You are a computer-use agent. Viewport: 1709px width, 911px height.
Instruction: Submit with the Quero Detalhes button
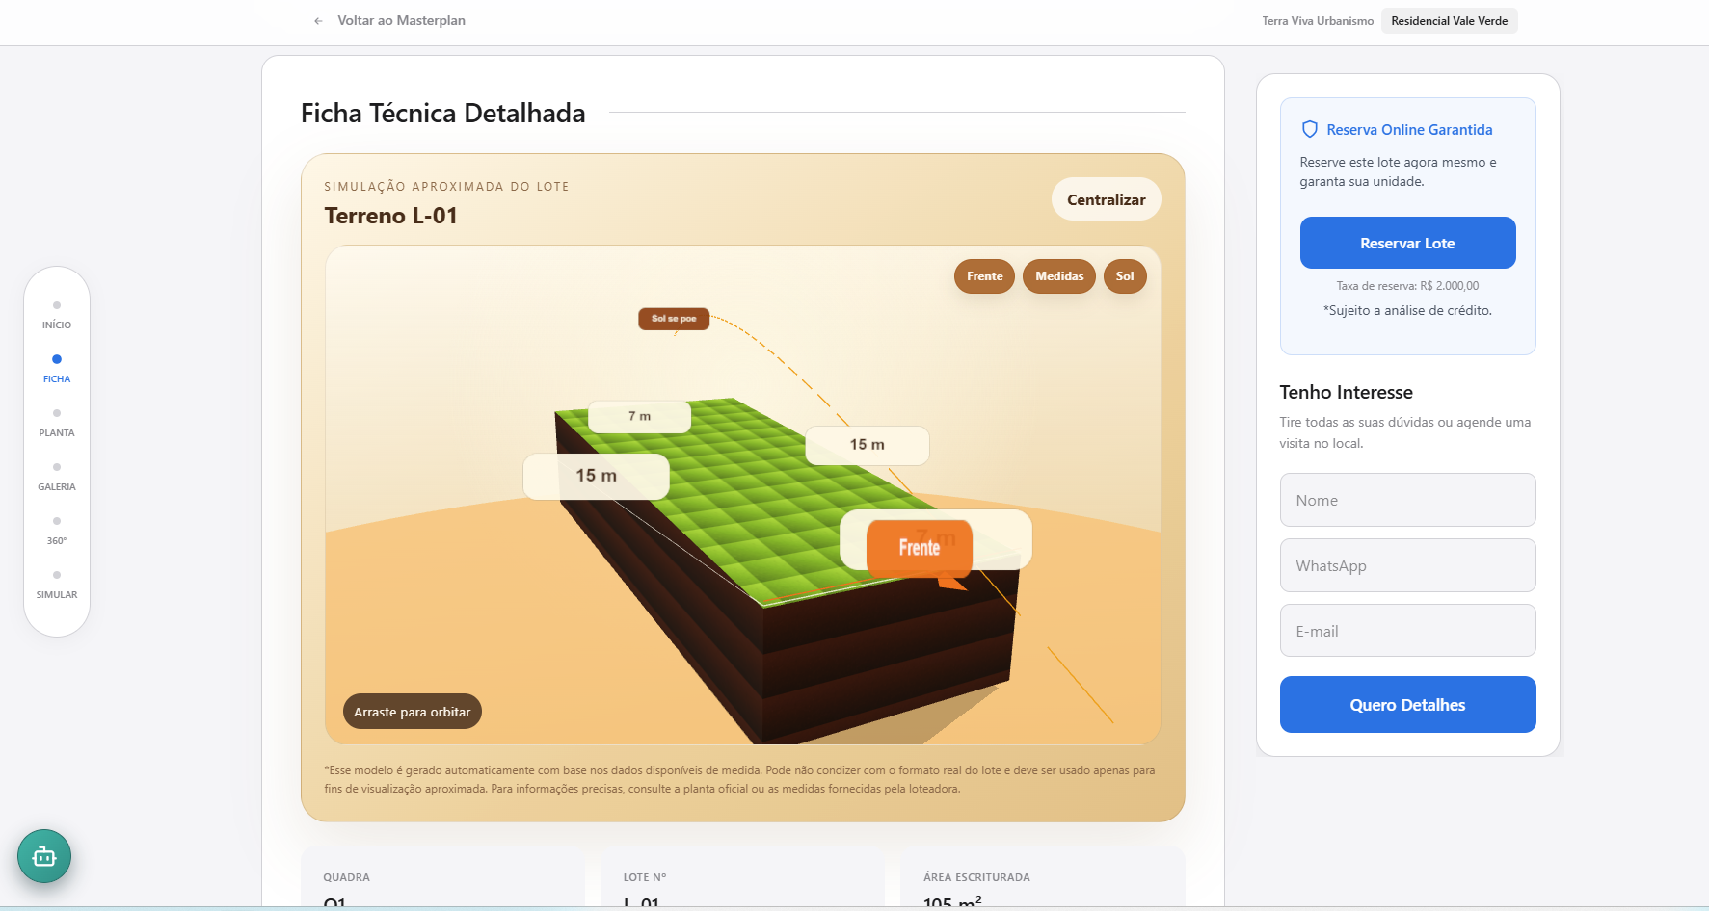point(1406,705)
